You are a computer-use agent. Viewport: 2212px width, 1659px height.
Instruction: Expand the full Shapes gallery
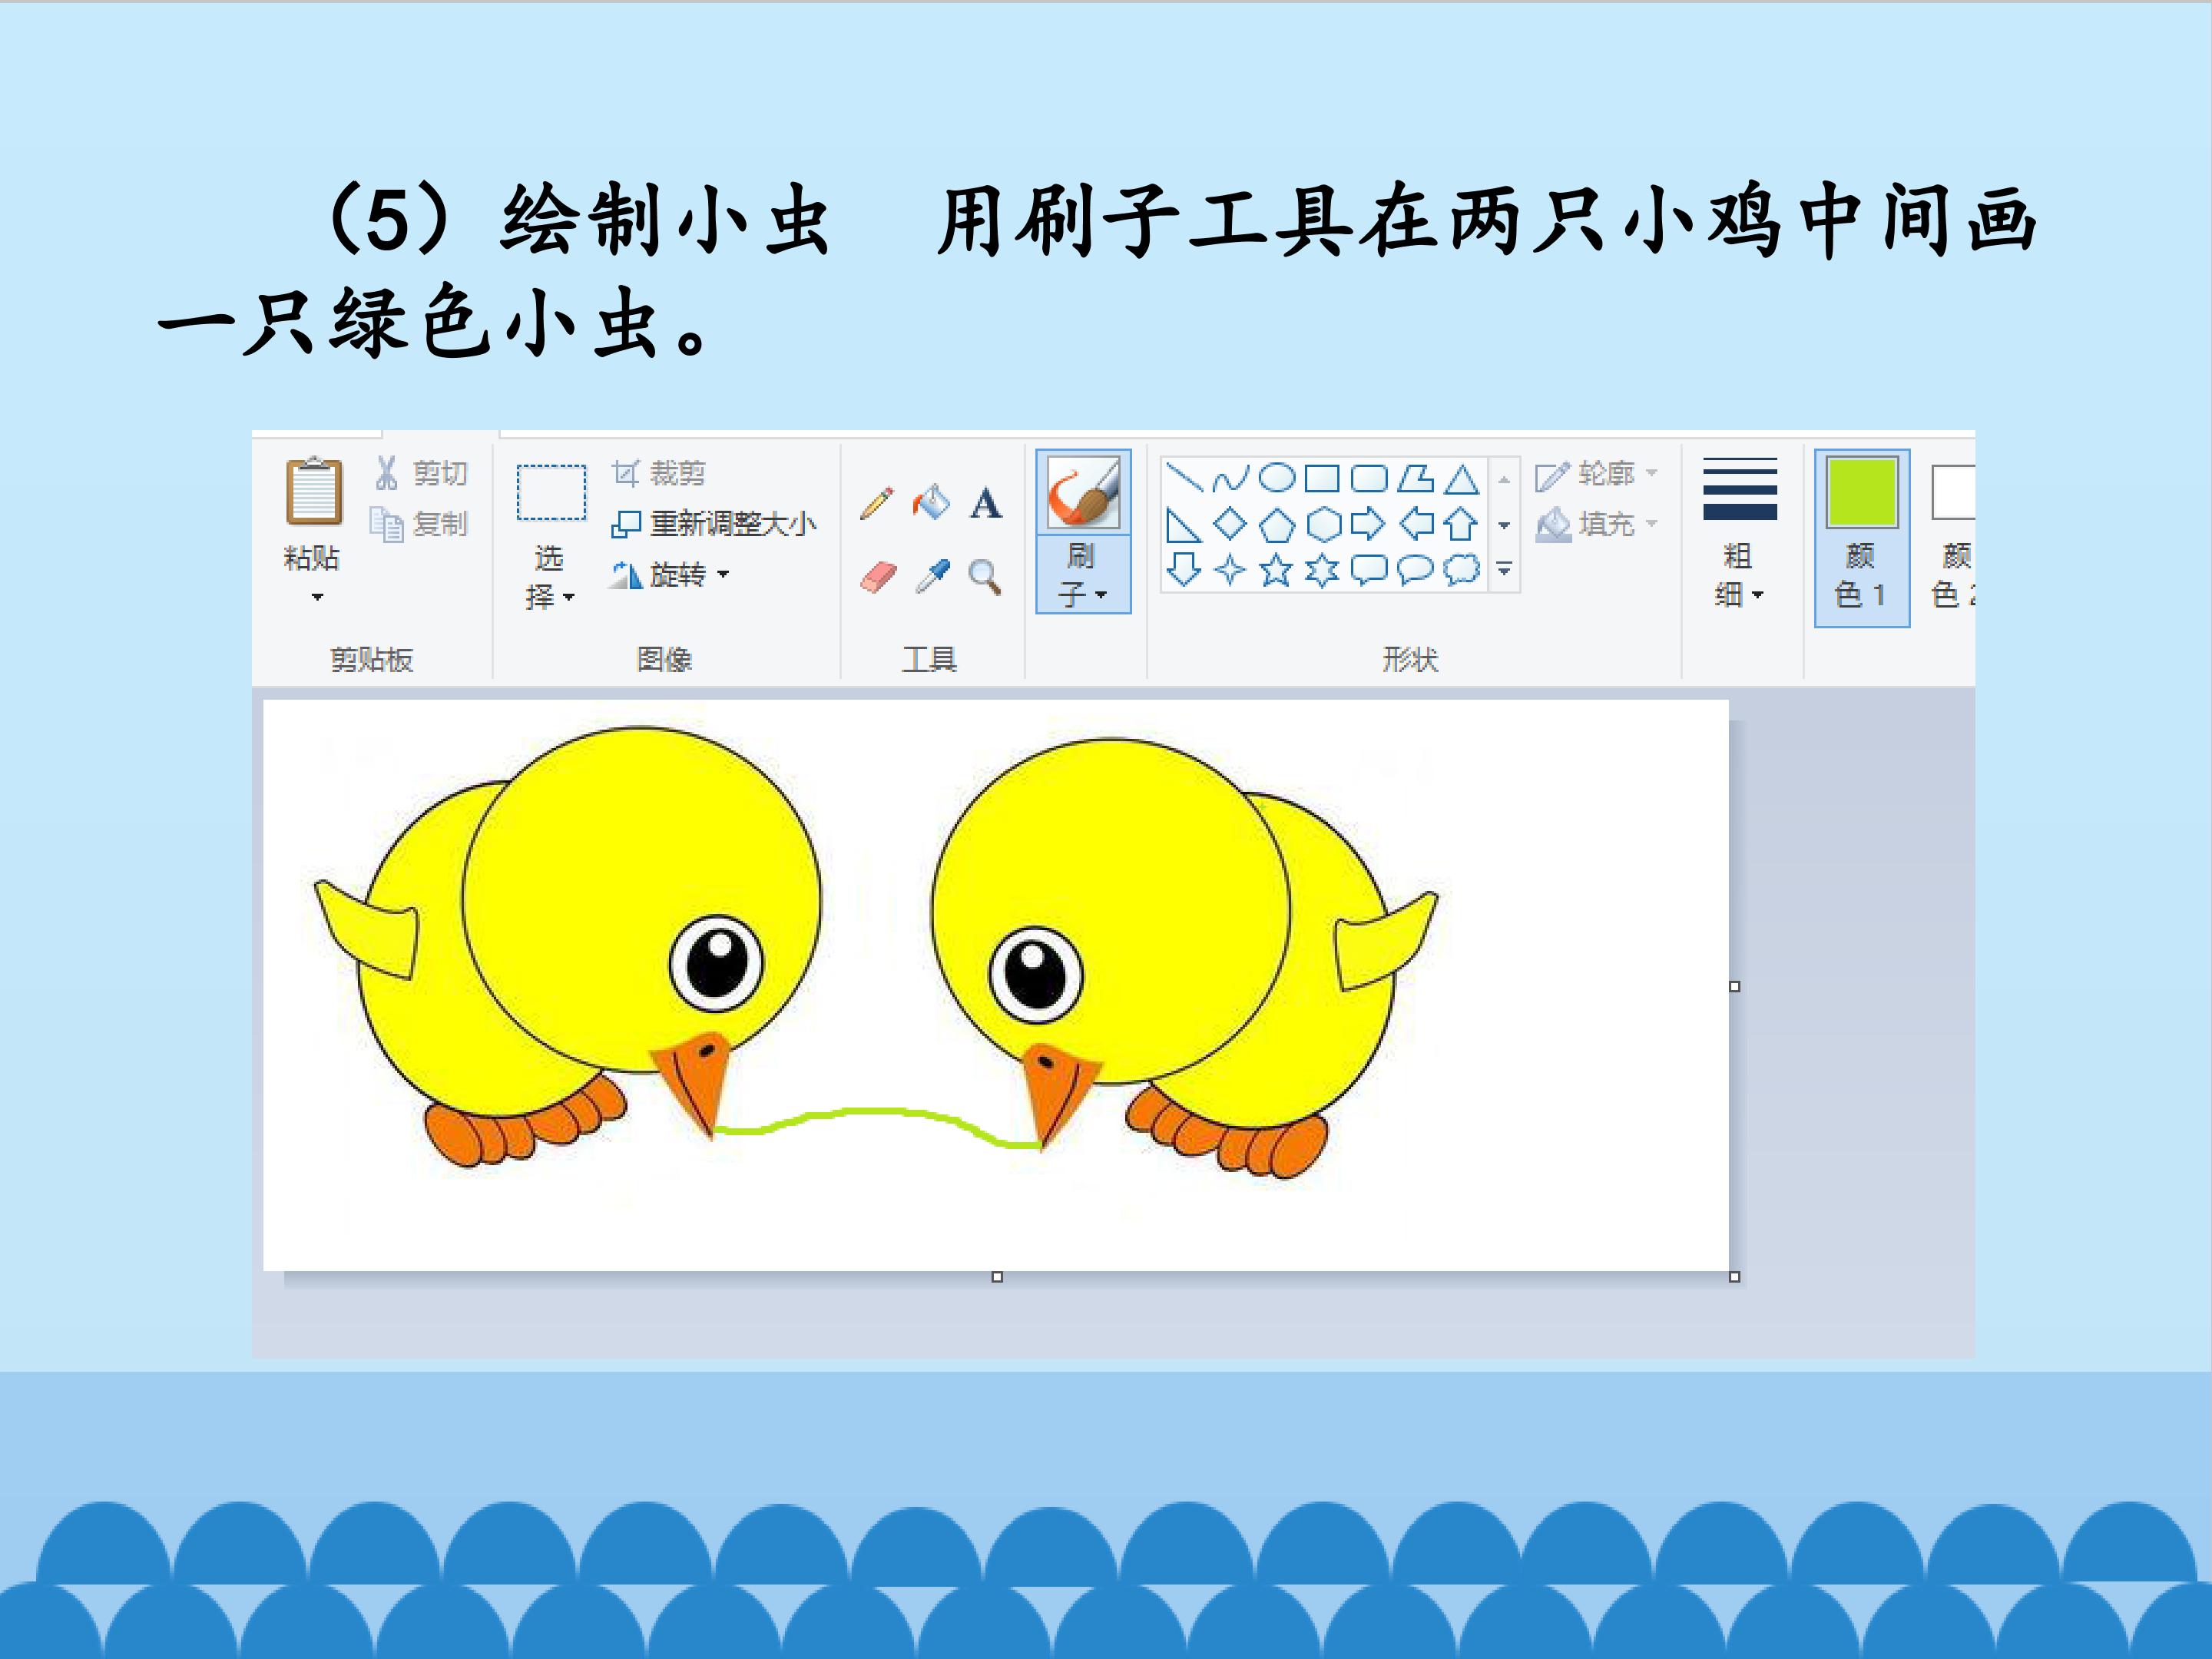pos(1504,570)
